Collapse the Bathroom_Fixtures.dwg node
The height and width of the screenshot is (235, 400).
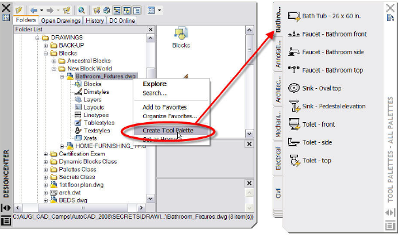[x=62, y=76]
